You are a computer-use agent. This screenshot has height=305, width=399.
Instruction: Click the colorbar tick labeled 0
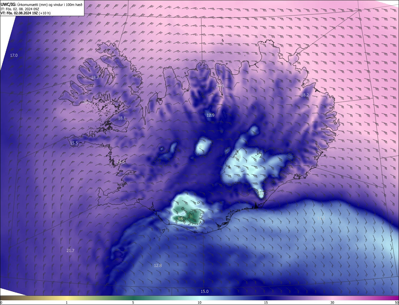point(1,303)
